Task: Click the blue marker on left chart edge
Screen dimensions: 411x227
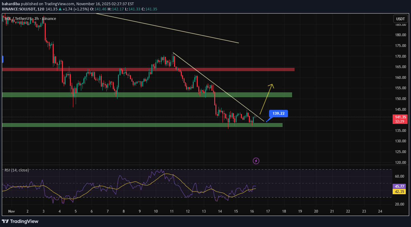Action: click(x=2, y=59)
